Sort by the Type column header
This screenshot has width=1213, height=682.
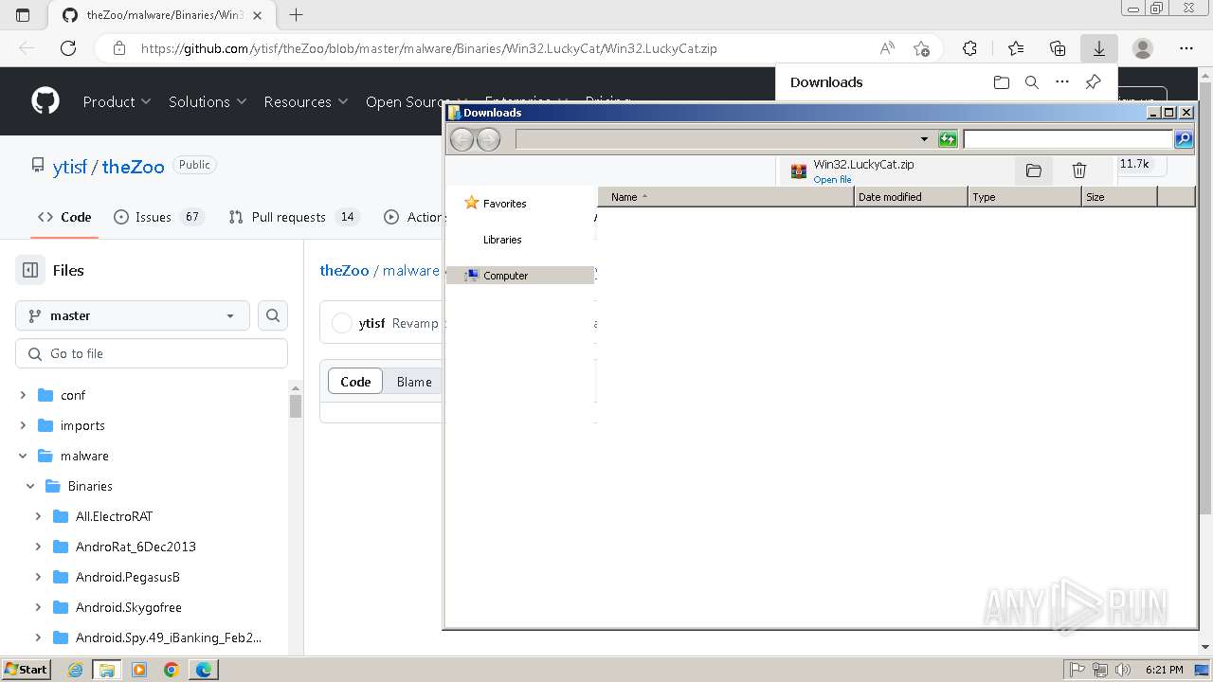click(x=1024, y=197)
